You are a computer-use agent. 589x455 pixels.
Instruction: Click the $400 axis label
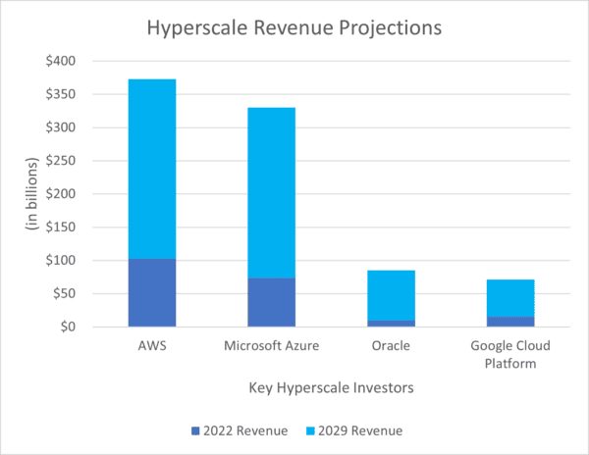61,61
